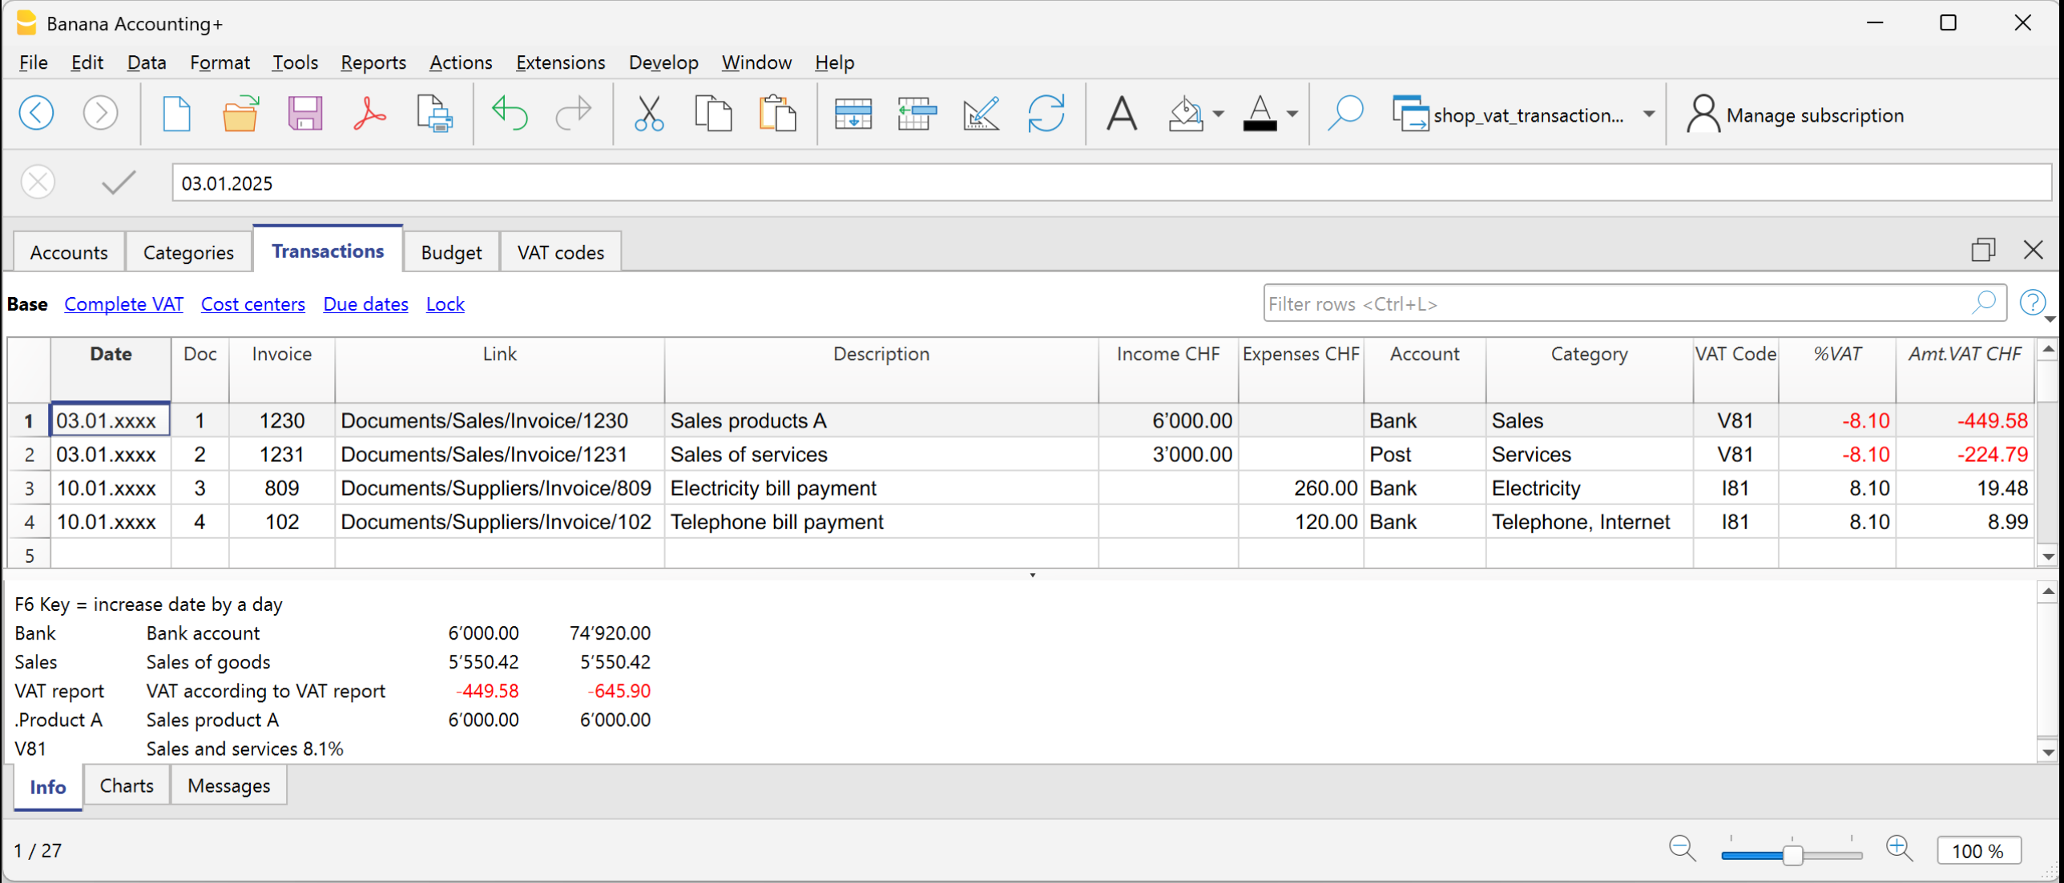Viewport: 2064px width, 883px height.
Task: Export to PDF using the Acrobat icon
Action: [x=369, y=114]
